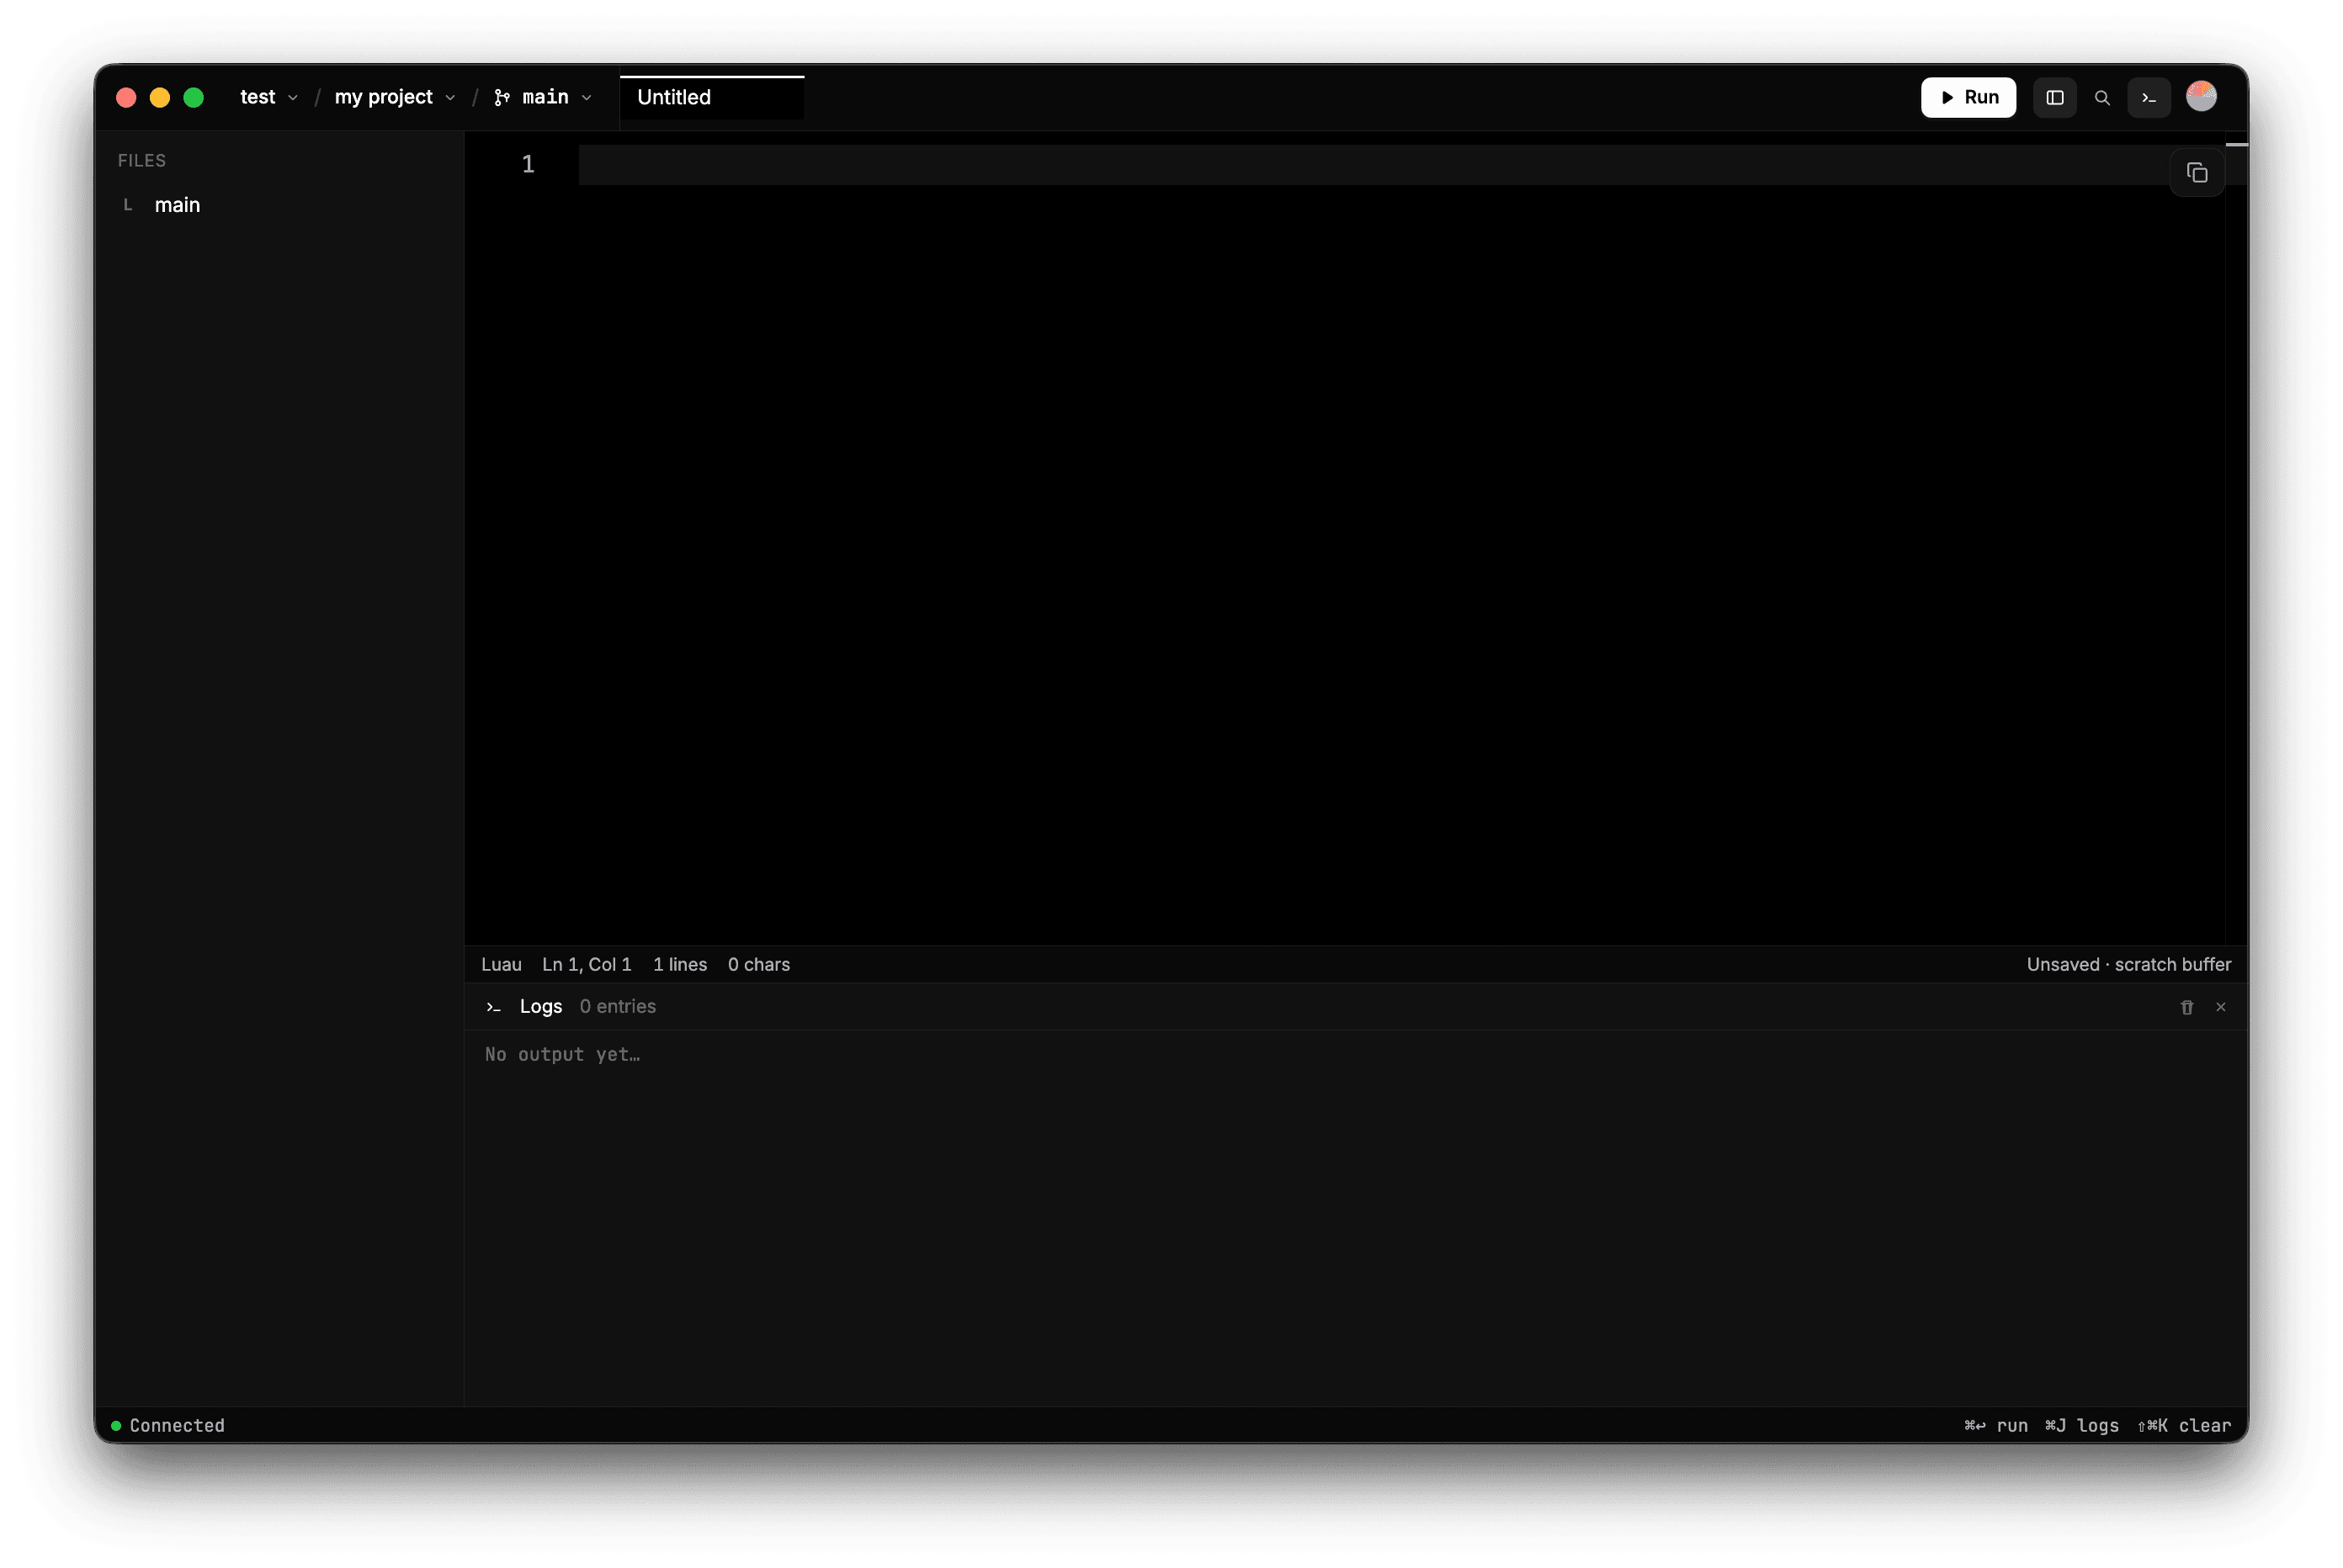Click the No output yet message
This screenshot has width=2343, height=1568.
(x=562, y=1054)
